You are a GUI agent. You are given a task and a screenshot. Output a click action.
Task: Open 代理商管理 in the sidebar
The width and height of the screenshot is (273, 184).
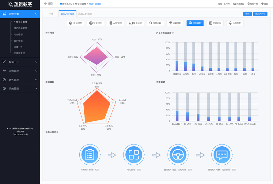point(19,53)
